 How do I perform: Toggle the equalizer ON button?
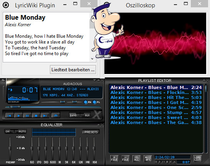(9, 131)
